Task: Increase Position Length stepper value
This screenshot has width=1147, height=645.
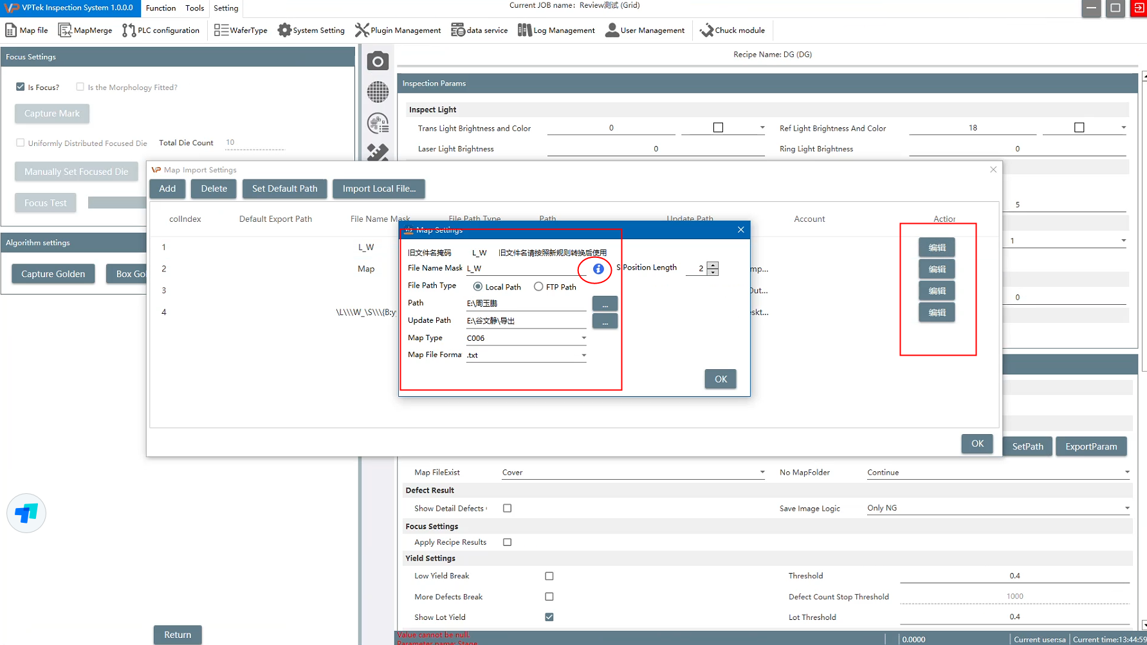Action: point(713,264)
